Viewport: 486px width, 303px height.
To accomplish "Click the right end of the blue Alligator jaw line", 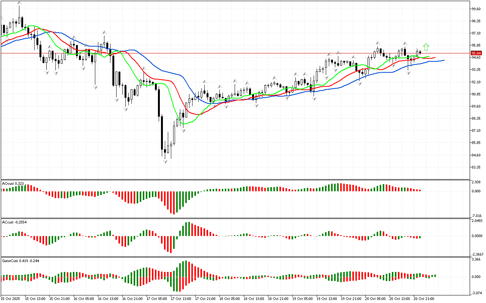I will pyautogui.click(x=443, y=60).
